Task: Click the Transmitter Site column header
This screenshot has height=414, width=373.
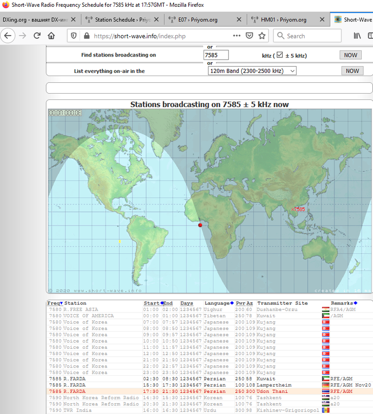Action: [x=283, y=303]
